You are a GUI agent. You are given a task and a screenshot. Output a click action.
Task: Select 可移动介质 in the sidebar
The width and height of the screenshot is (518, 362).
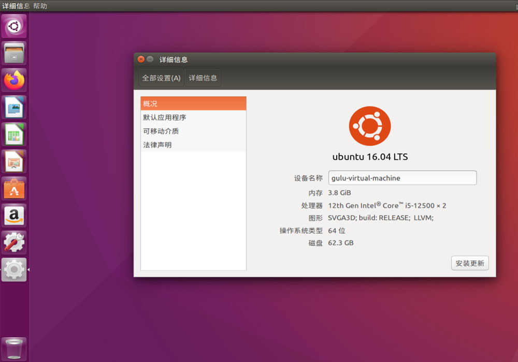(193, 131)
